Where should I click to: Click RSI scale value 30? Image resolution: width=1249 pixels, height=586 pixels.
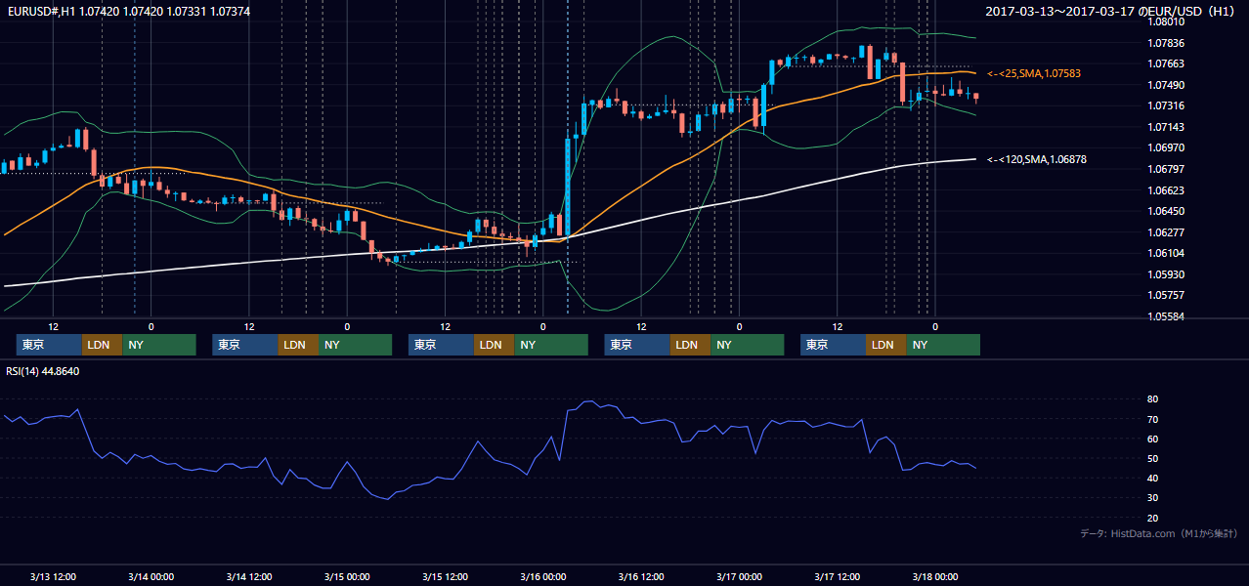pyautogui.click(x=1153, y=498)
